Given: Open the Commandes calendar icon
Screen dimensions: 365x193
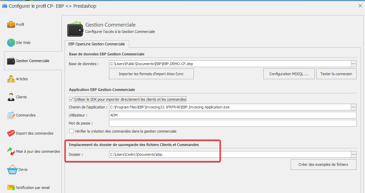Looking at the screenshot, I should pos(11,115).
